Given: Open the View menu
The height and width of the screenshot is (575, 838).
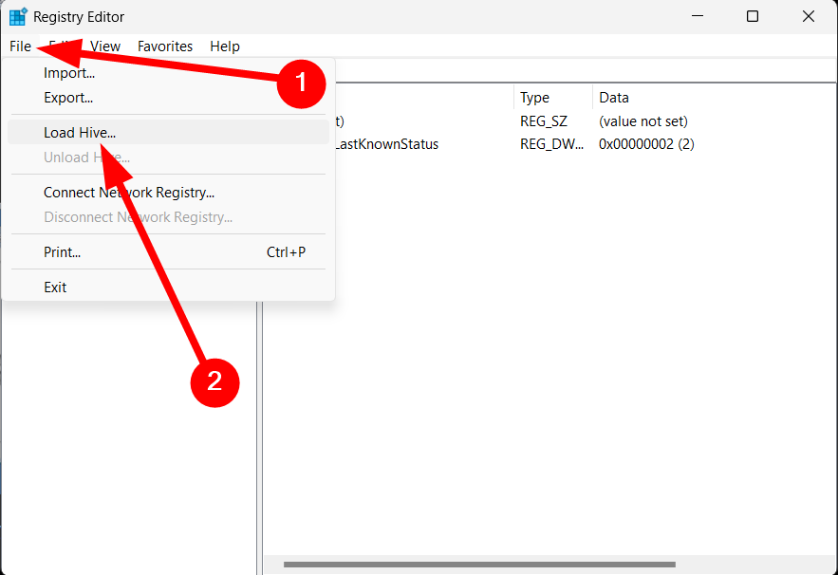Looking at the screenshot, I should [x=105, y=46].
